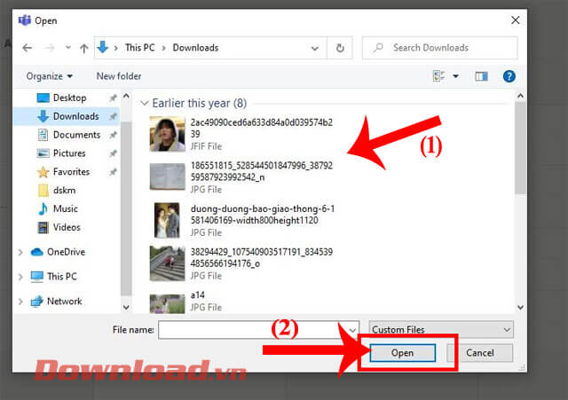Open the Videos folder in sidebar
Viewport: 568px width, 400px height.
[x=67, y=227]
